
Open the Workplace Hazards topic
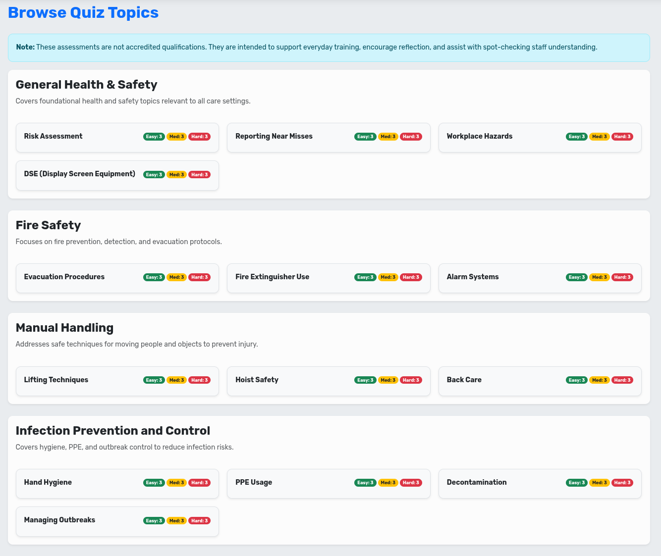480,137
